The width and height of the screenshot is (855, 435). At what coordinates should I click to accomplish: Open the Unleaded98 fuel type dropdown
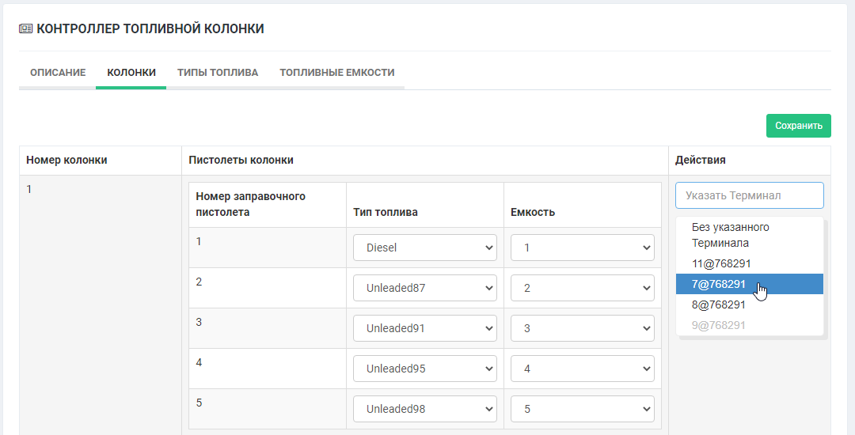pyautogui.click(x=425, y=409)
